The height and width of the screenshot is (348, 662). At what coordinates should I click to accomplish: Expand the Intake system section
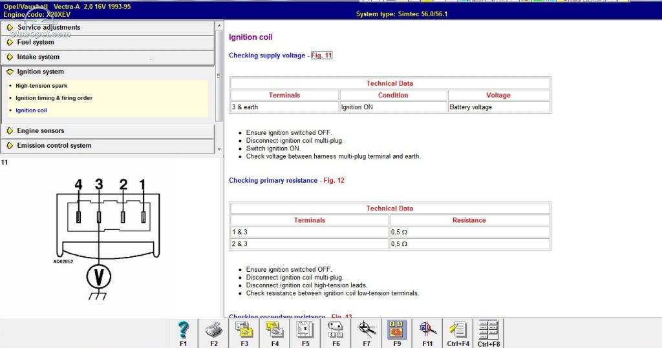click(x=108, y=57)
